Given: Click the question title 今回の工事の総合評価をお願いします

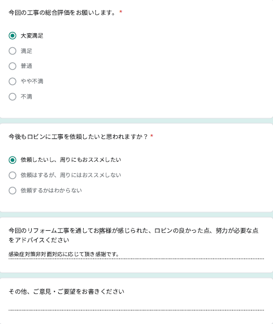Looking at the screenshot, I should pyautogui.click(x=62, y=13).
